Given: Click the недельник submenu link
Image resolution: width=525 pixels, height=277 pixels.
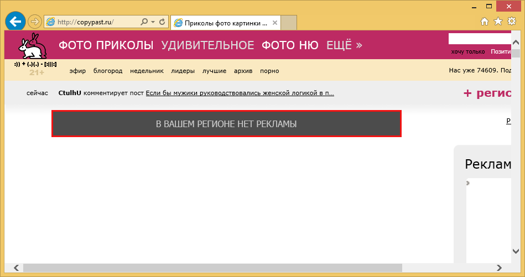Looking at the screenshot, I should tap(147, 71).
